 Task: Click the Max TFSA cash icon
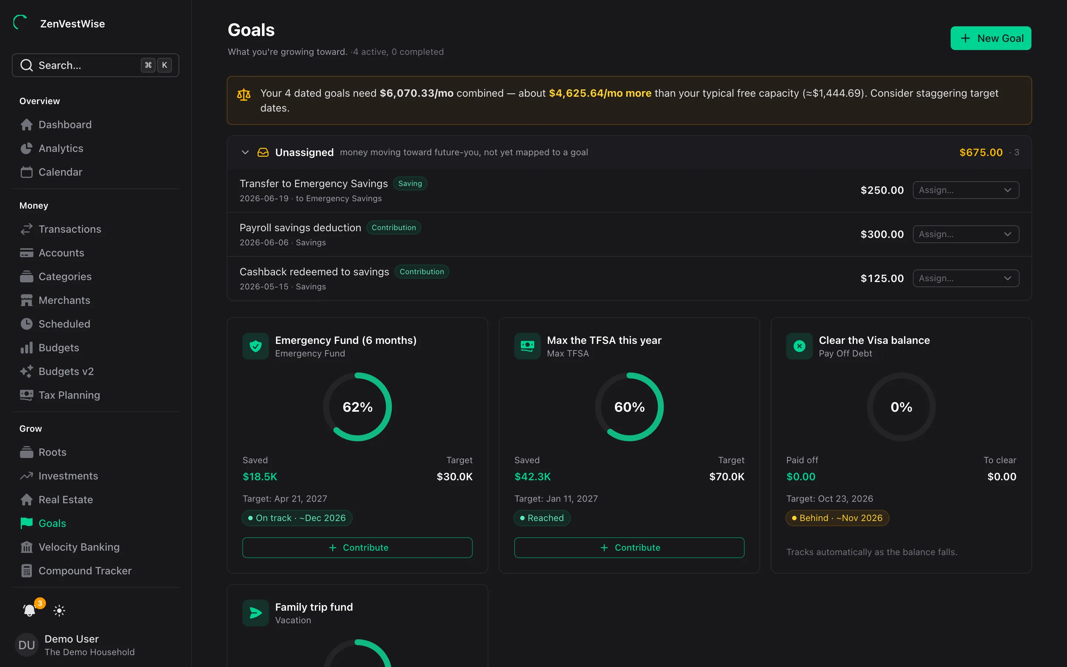coord(527,346)
